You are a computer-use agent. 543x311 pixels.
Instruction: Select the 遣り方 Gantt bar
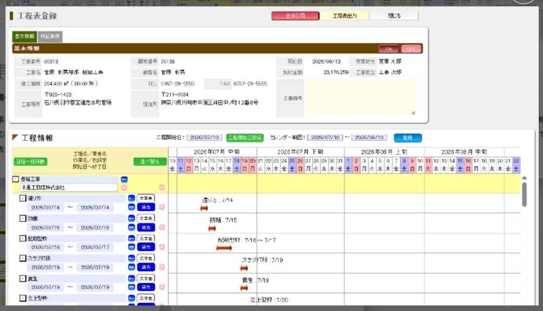[x=204, y=208]
